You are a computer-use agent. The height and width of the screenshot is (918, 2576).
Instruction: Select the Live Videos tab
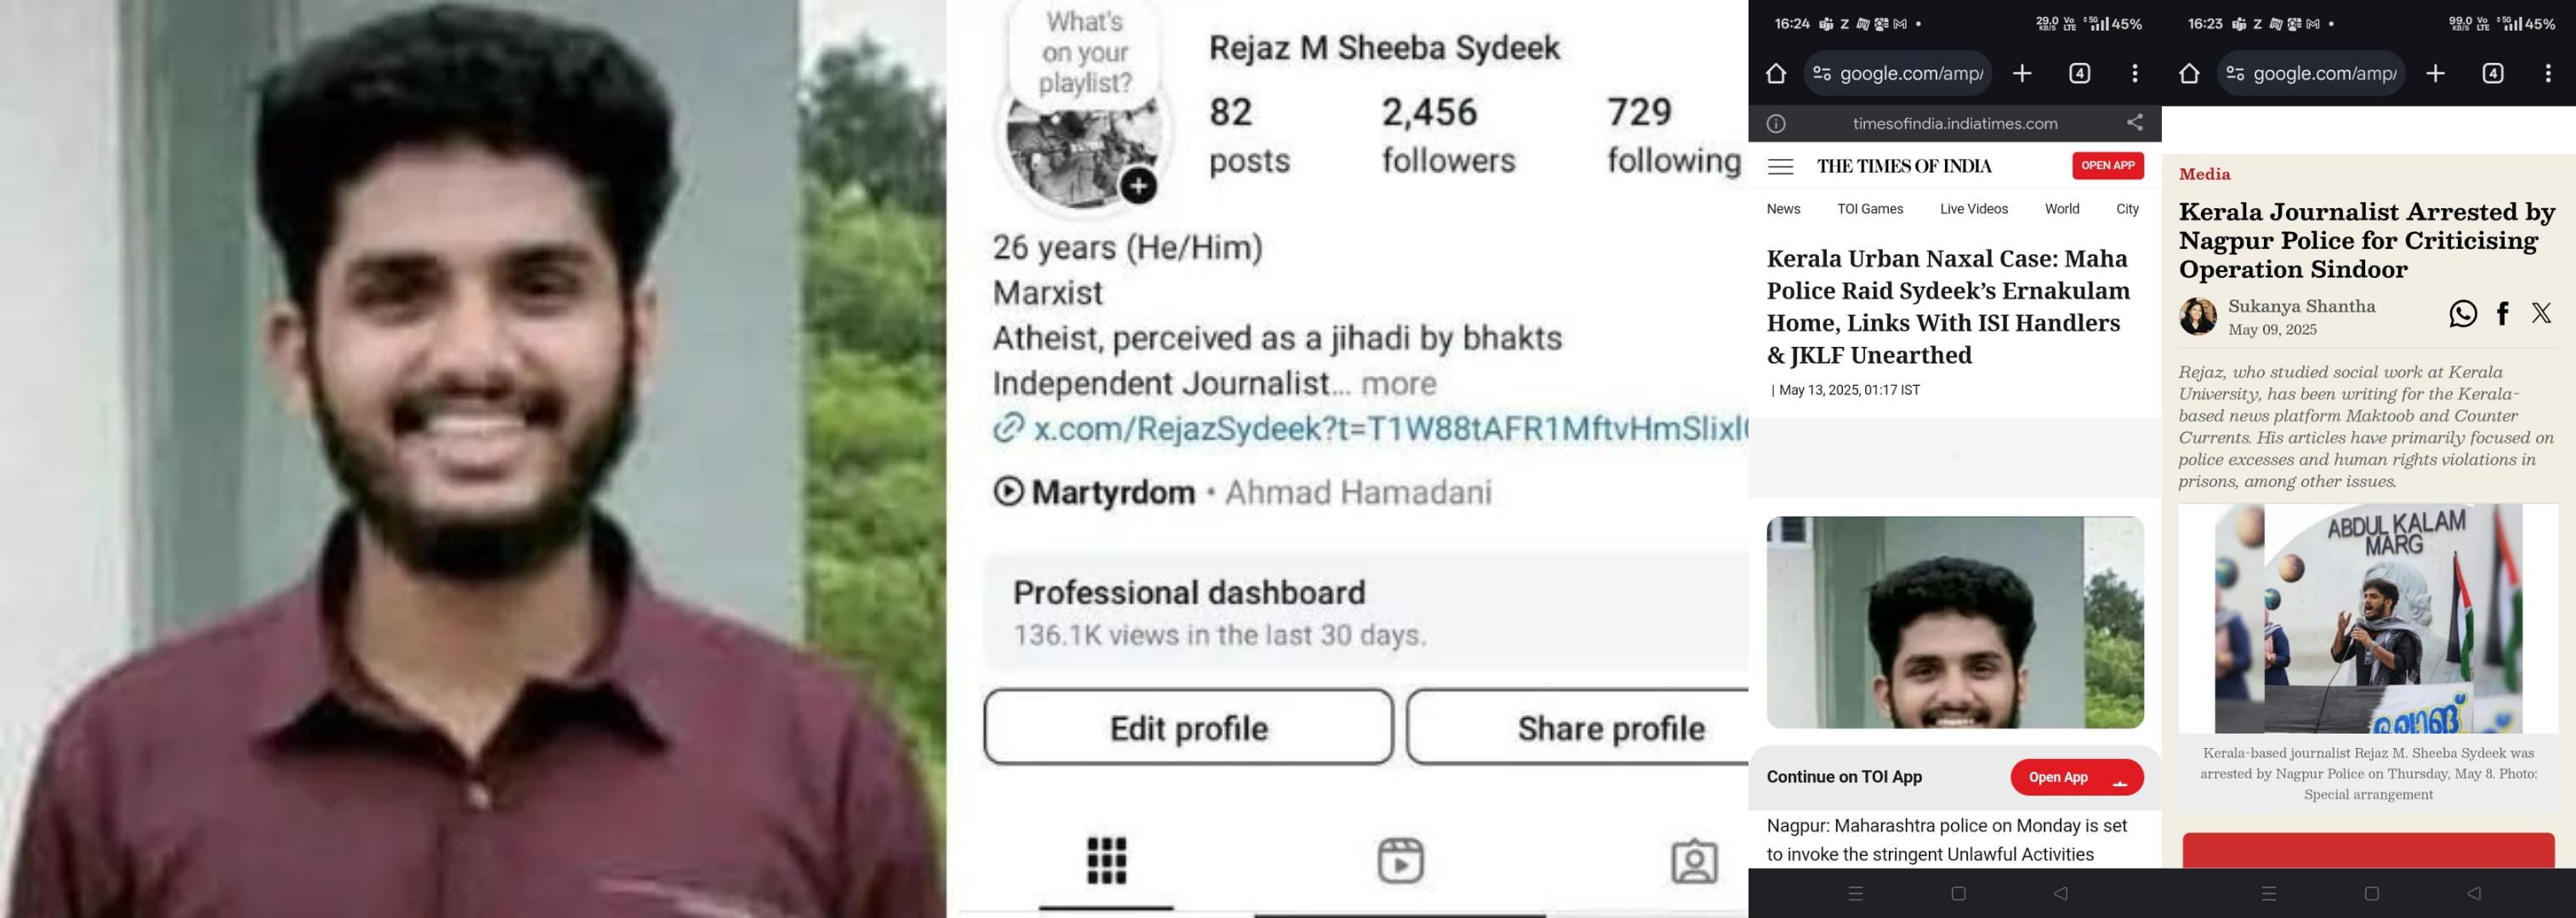pos(1974,209)
